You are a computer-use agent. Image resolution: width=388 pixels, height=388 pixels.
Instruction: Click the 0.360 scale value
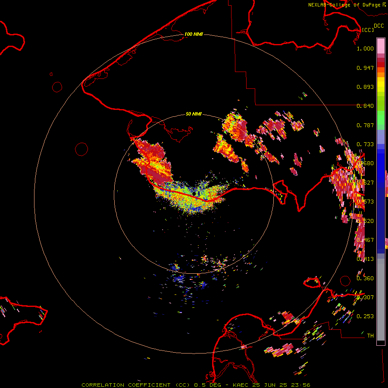tap(365, 278)
